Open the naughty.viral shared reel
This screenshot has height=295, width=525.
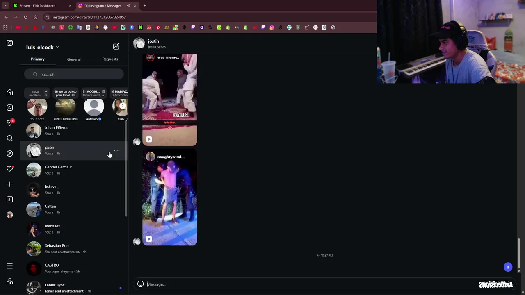tap(169, 197)
